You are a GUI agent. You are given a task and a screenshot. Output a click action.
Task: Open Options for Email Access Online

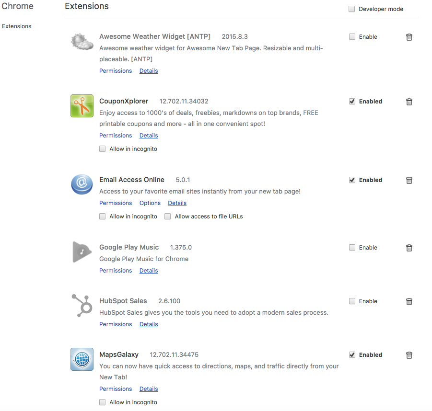(x=150, y=203)
